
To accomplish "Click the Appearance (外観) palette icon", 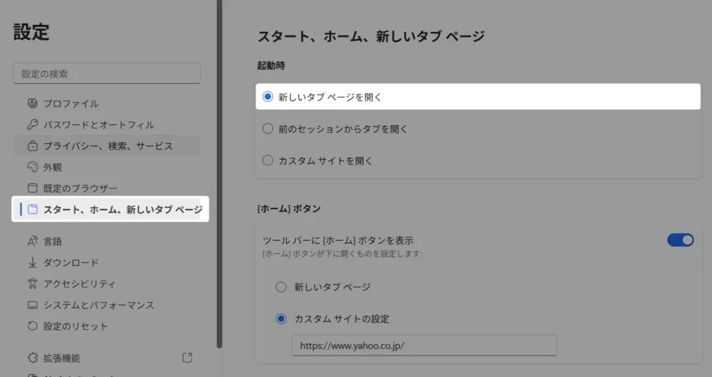I will 32,167.
